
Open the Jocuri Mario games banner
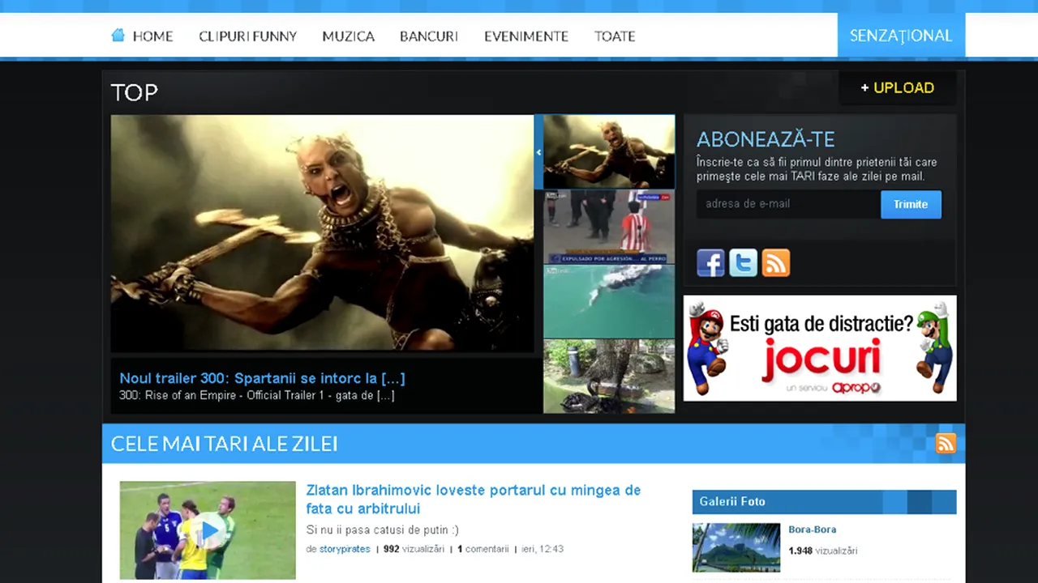pos(819,348)
